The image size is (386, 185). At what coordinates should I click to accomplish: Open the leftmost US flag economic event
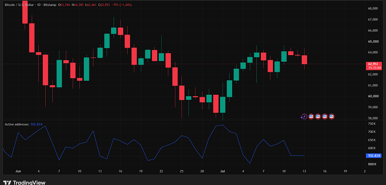click(311, 116)
